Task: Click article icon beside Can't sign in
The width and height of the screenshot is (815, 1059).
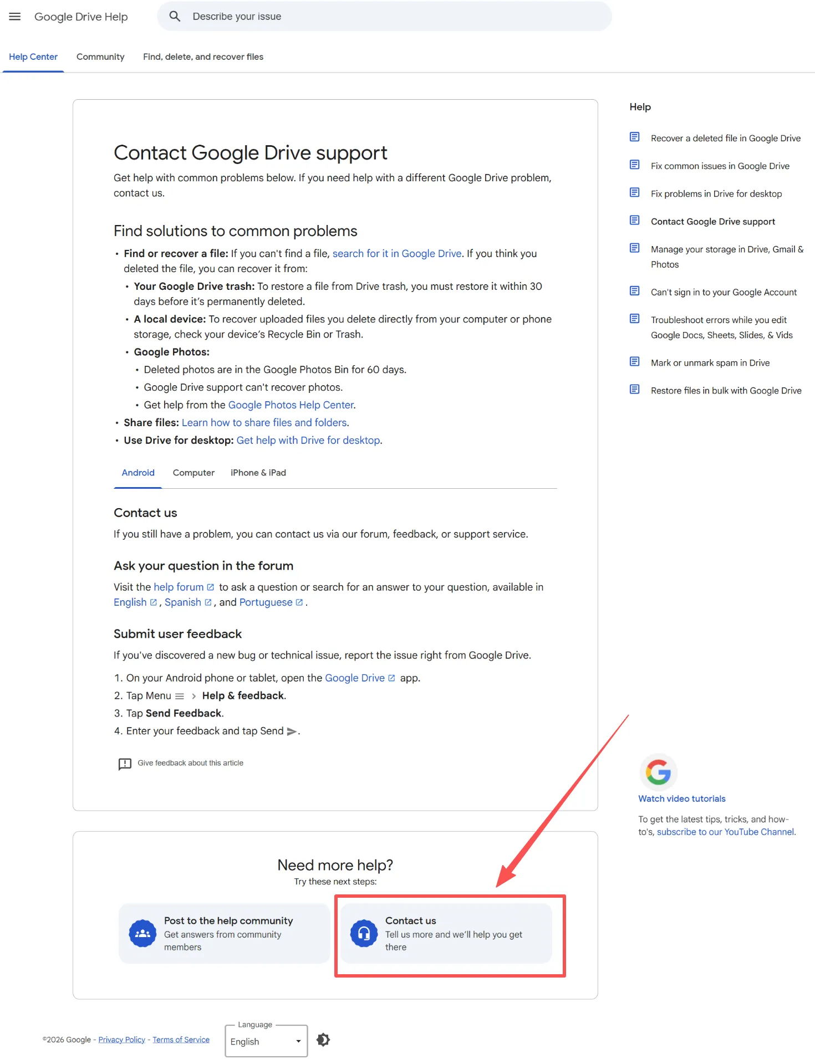Action: point(635,291)
